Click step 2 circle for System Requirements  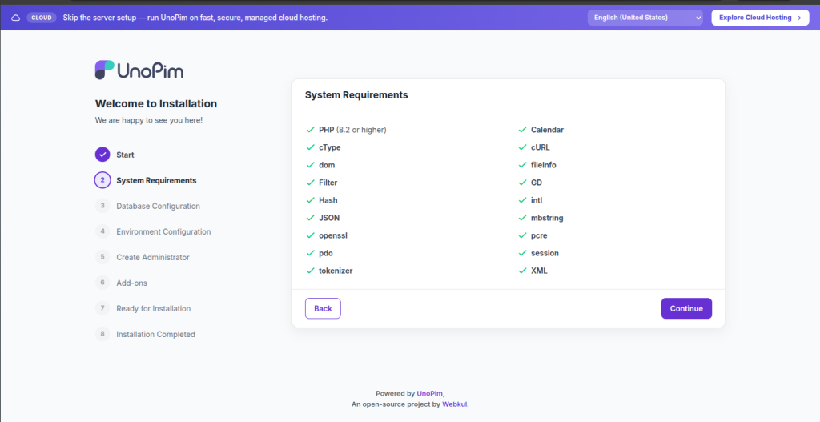point(102,180)
